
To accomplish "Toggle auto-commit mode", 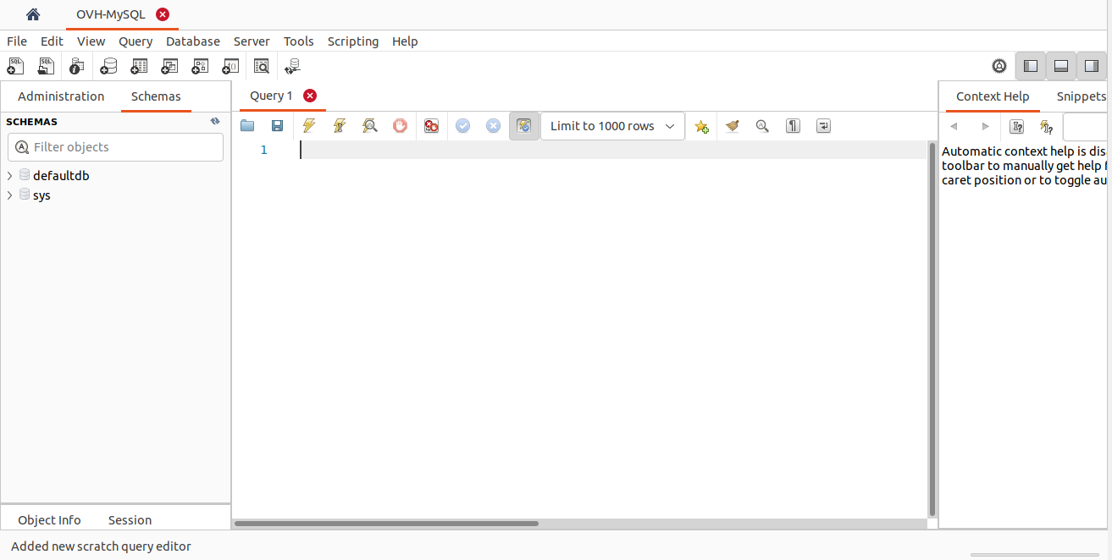I will tap(523, 125).
